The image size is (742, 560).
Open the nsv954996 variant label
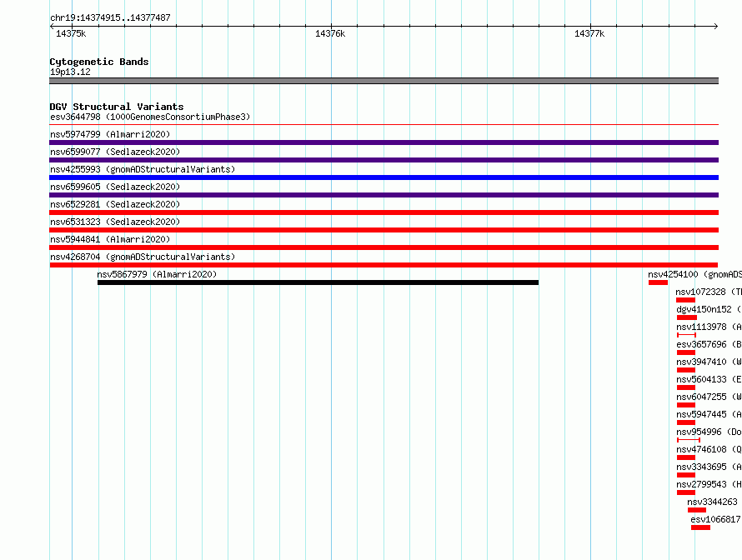(x=709, y=432)
